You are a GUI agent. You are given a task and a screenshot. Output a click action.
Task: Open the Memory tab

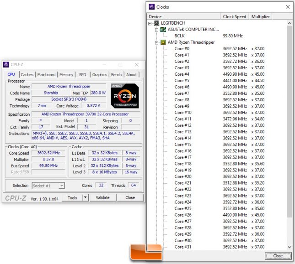(66, 75)
